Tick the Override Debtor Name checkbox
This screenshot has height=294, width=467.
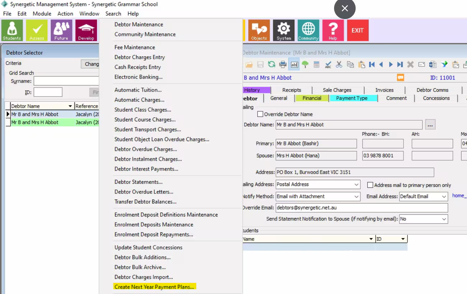pos(260,114)
